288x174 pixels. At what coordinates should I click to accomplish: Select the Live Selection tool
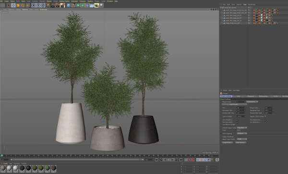pyautogui.click(x=9, y=5)
